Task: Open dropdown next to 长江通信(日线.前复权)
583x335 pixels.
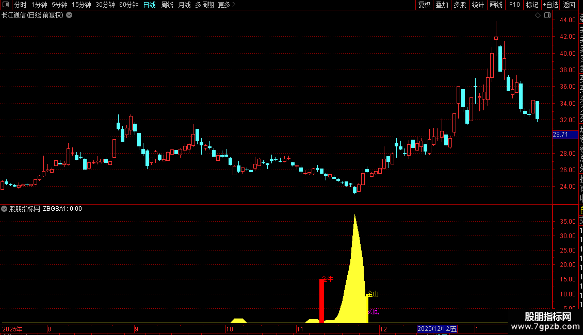Action: (x=69, y=15)
